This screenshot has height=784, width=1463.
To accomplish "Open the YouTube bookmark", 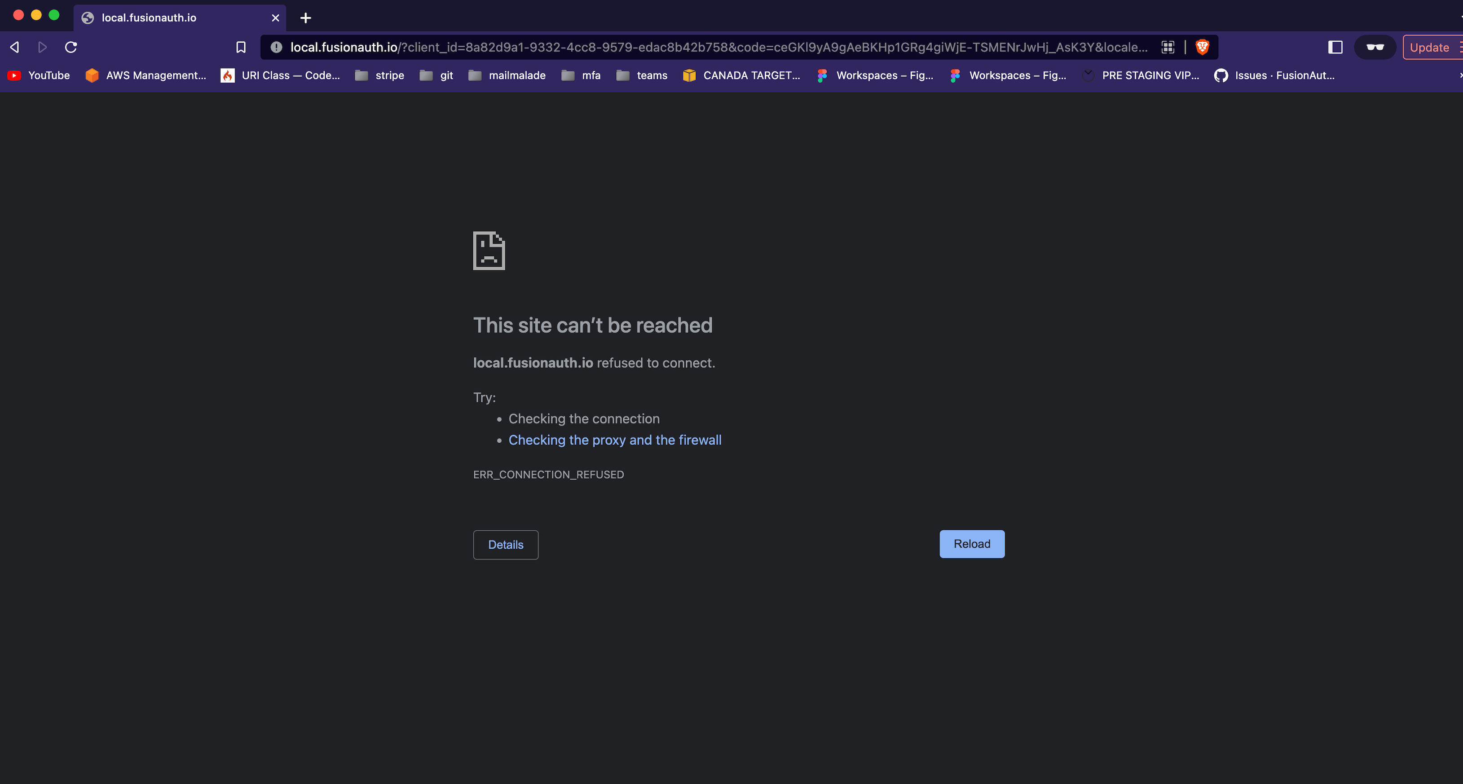I will [39, 75].
